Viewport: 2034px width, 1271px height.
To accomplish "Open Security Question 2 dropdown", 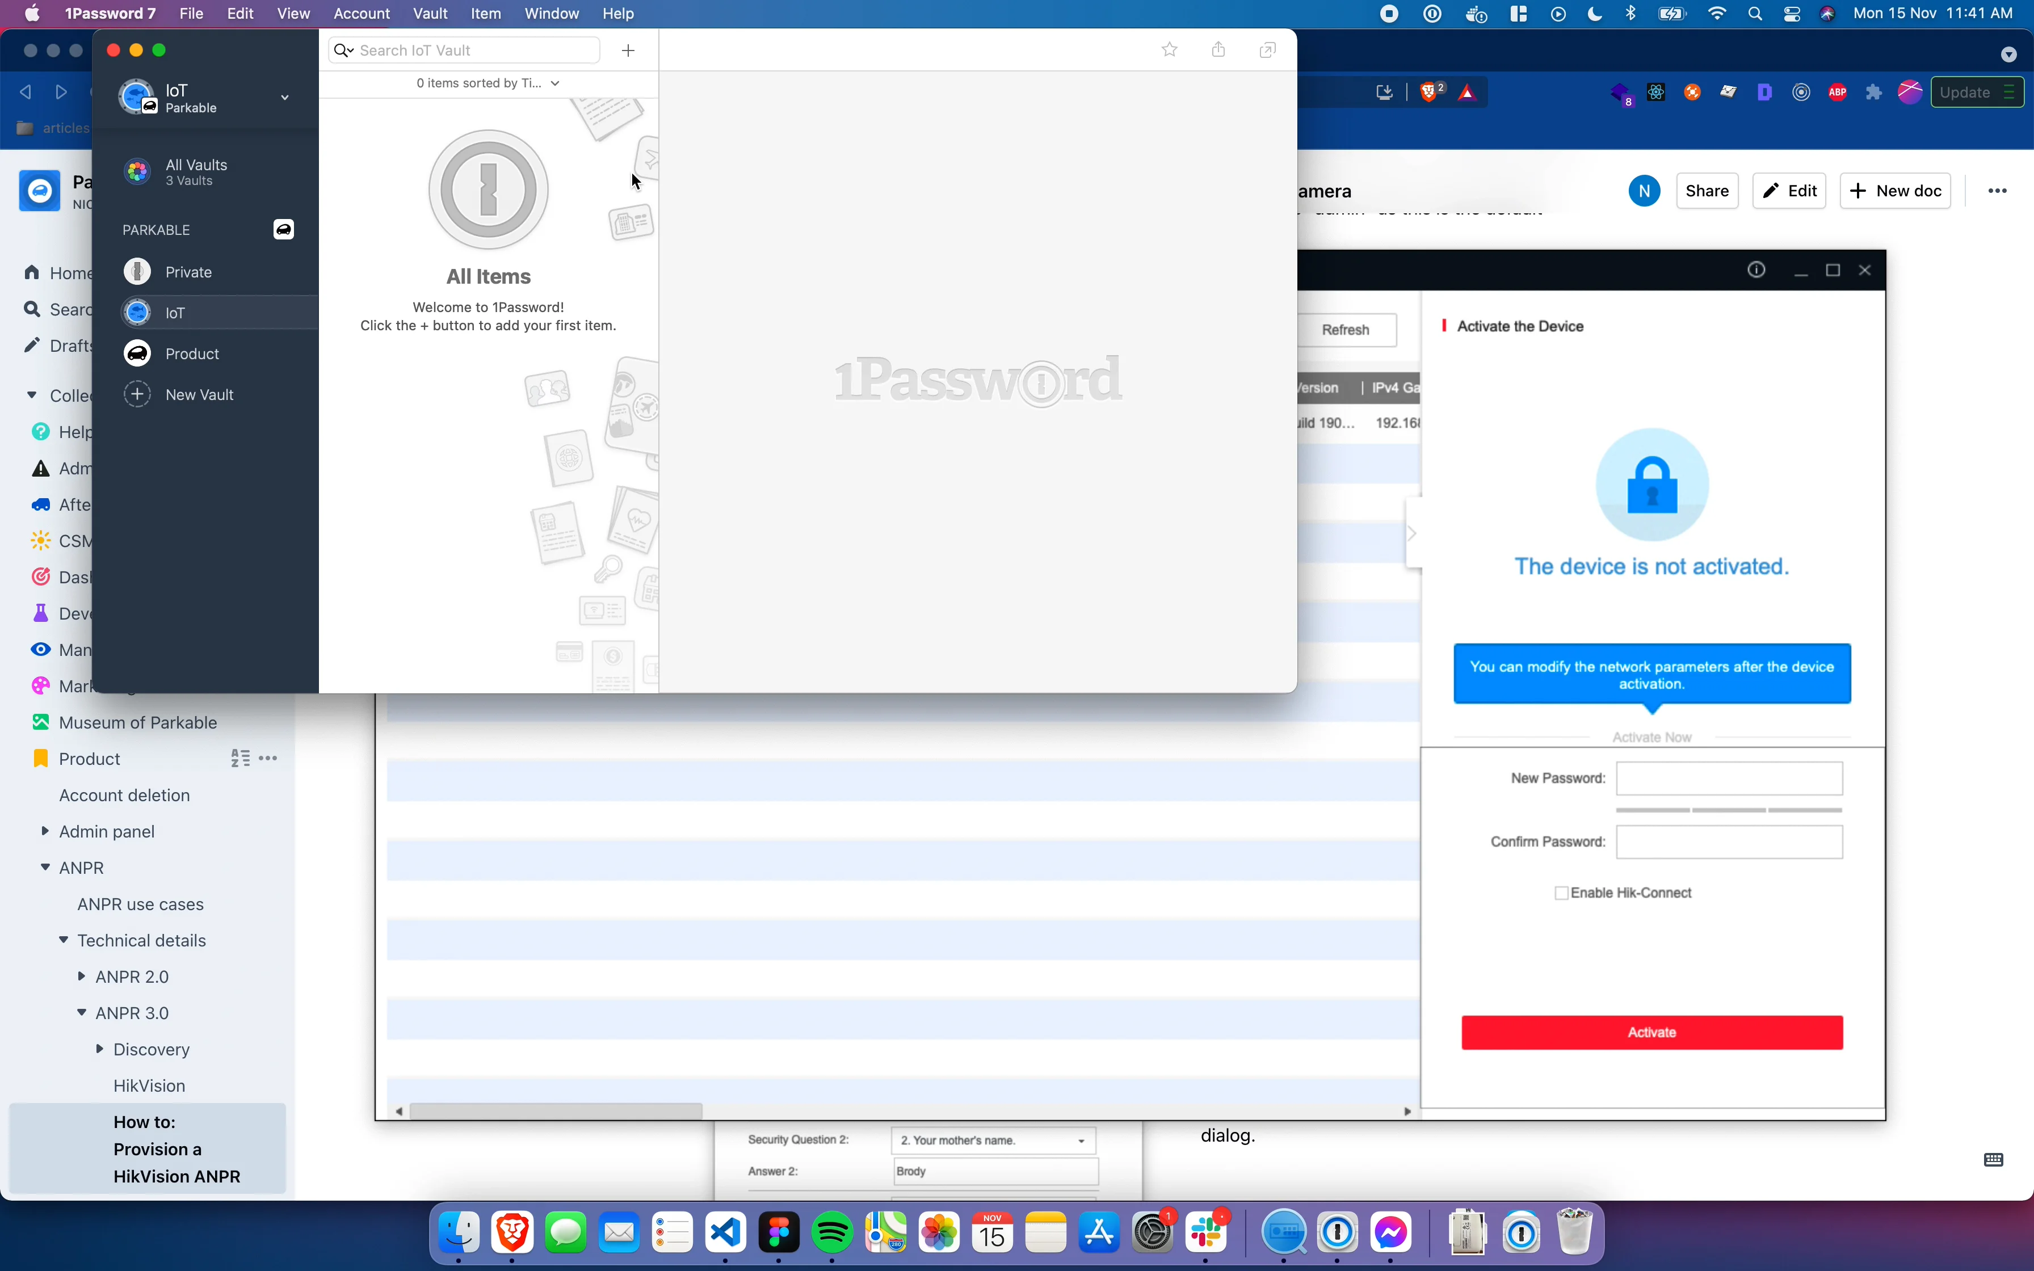I will click(x=994, y=1140).
